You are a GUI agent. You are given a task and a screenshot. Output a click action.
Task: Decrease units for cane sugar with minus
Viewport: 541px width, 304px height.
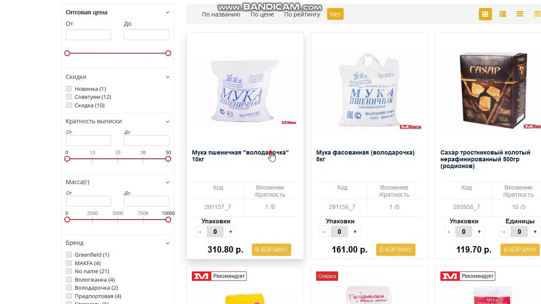(x=504, y=231)
